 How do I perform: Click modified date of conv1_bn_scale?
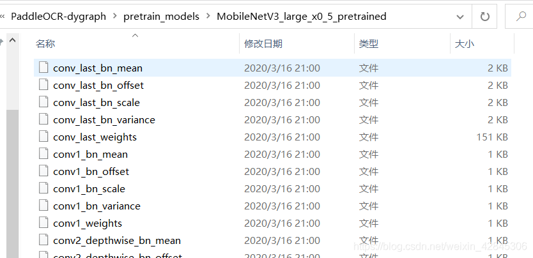click(282, 188)
